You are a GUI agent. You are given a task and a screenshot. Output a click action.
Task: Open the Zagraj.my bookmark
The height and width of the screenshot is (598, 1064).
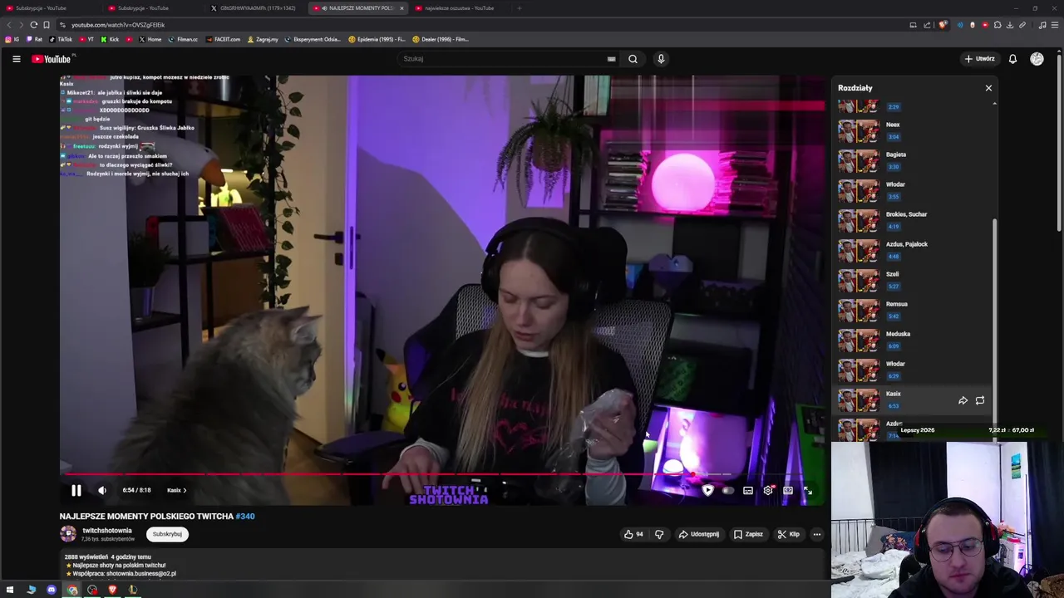(263, 39)
